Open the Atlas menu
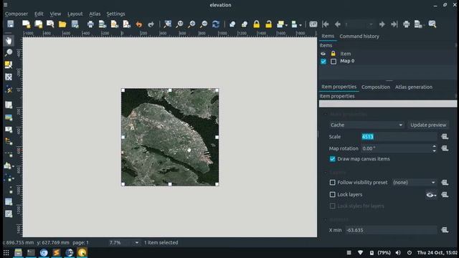The height and width of the screenshot is (258, 459). tap(95, 14)
